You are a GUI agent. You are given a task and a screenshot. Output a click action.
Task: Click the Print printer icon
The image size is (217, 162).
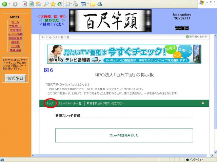(75, 4)
